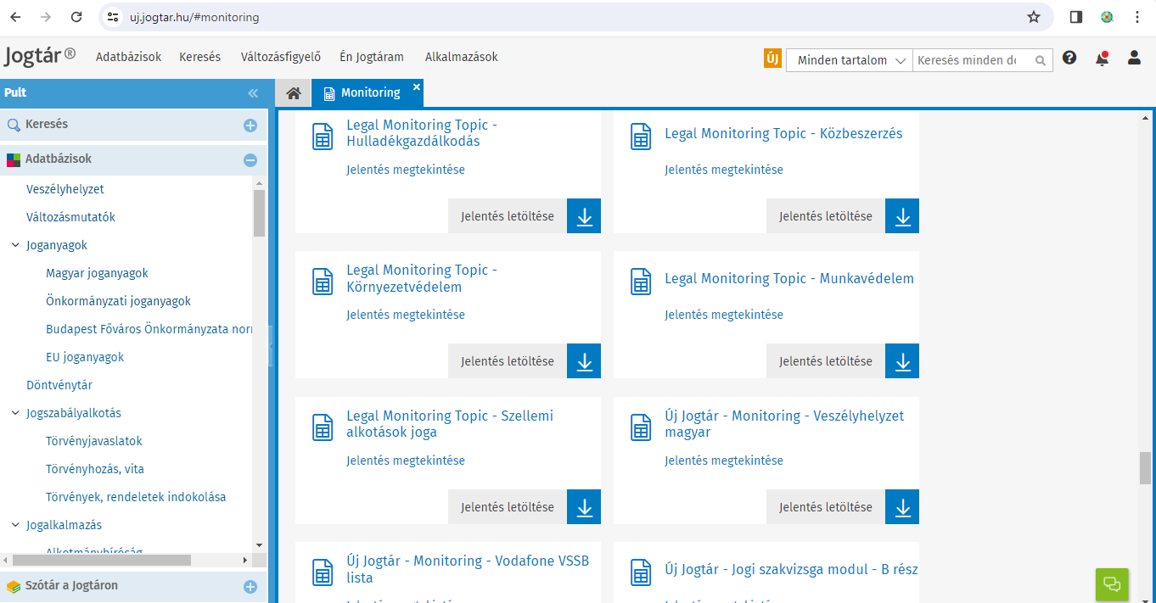Open the Minden tartalom dropdown
Image resolution: width=1156 pixels, height=603 pixels.
point(850,60)
